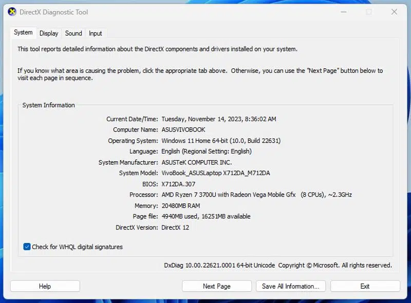This screenshot has height=303, width=411.
Task: Click Save All Information button
Action: pos(290,286)
